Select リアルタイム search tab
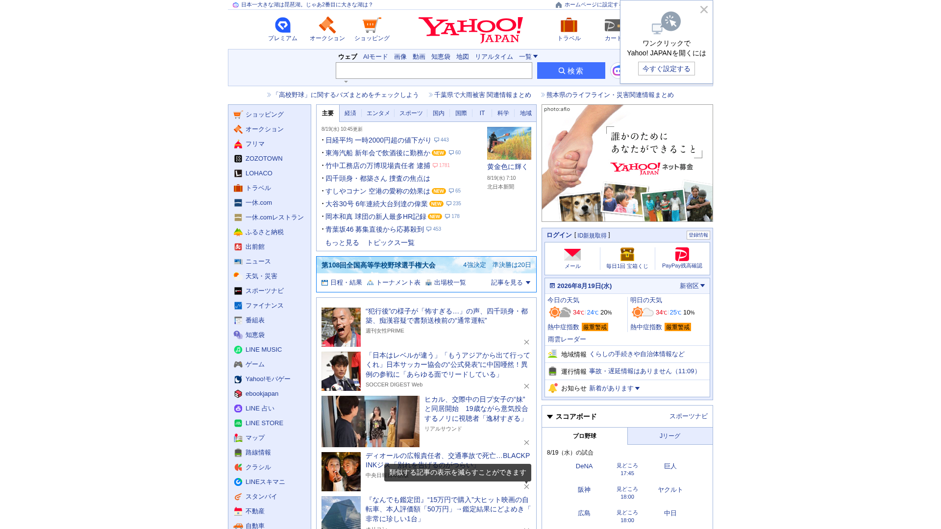The width and height of the screenshot is (941, 529). point(494,57)
